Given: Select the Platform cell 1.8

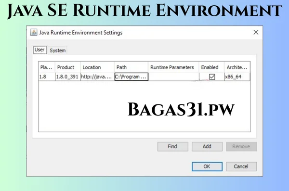Looking at the screenshot, I should click(47, 76).
